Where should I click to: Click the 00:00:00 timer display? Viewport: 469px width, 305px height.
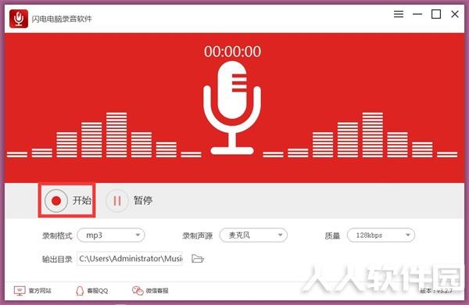[x=232, y=52]
